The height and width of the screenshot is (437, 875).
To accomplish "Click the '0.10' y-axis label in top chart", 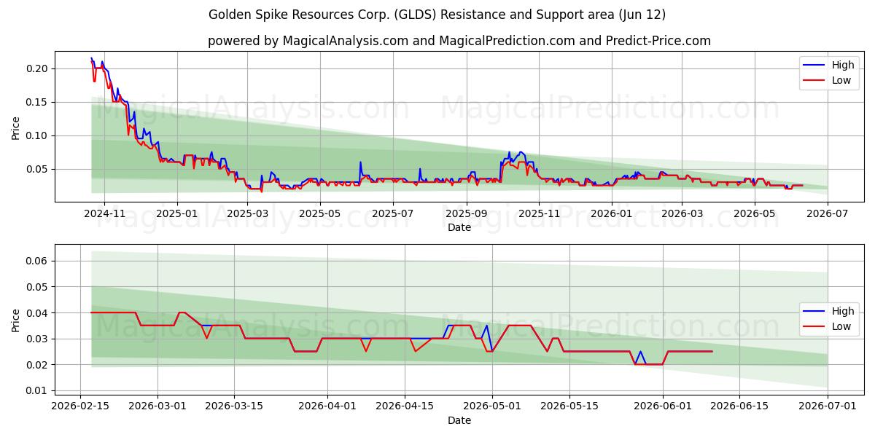I will [38, 135].
